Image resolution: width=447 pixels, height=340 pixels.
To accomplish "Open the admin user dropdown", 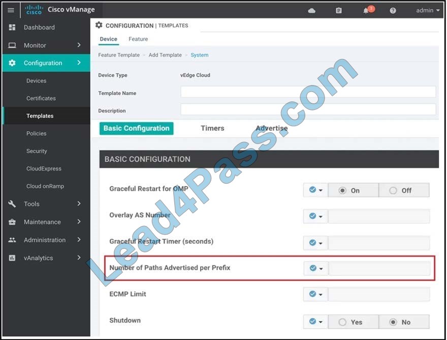I will [x=428, y=11].
